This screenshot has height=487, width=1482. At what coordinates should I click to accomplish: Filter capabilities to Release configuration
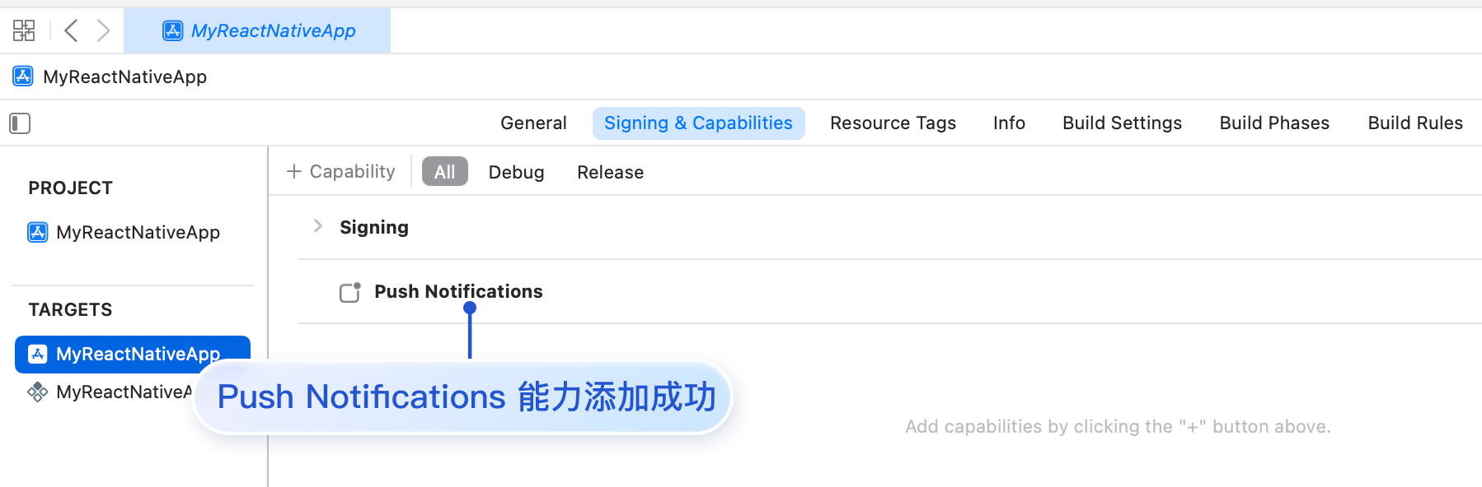610,172
